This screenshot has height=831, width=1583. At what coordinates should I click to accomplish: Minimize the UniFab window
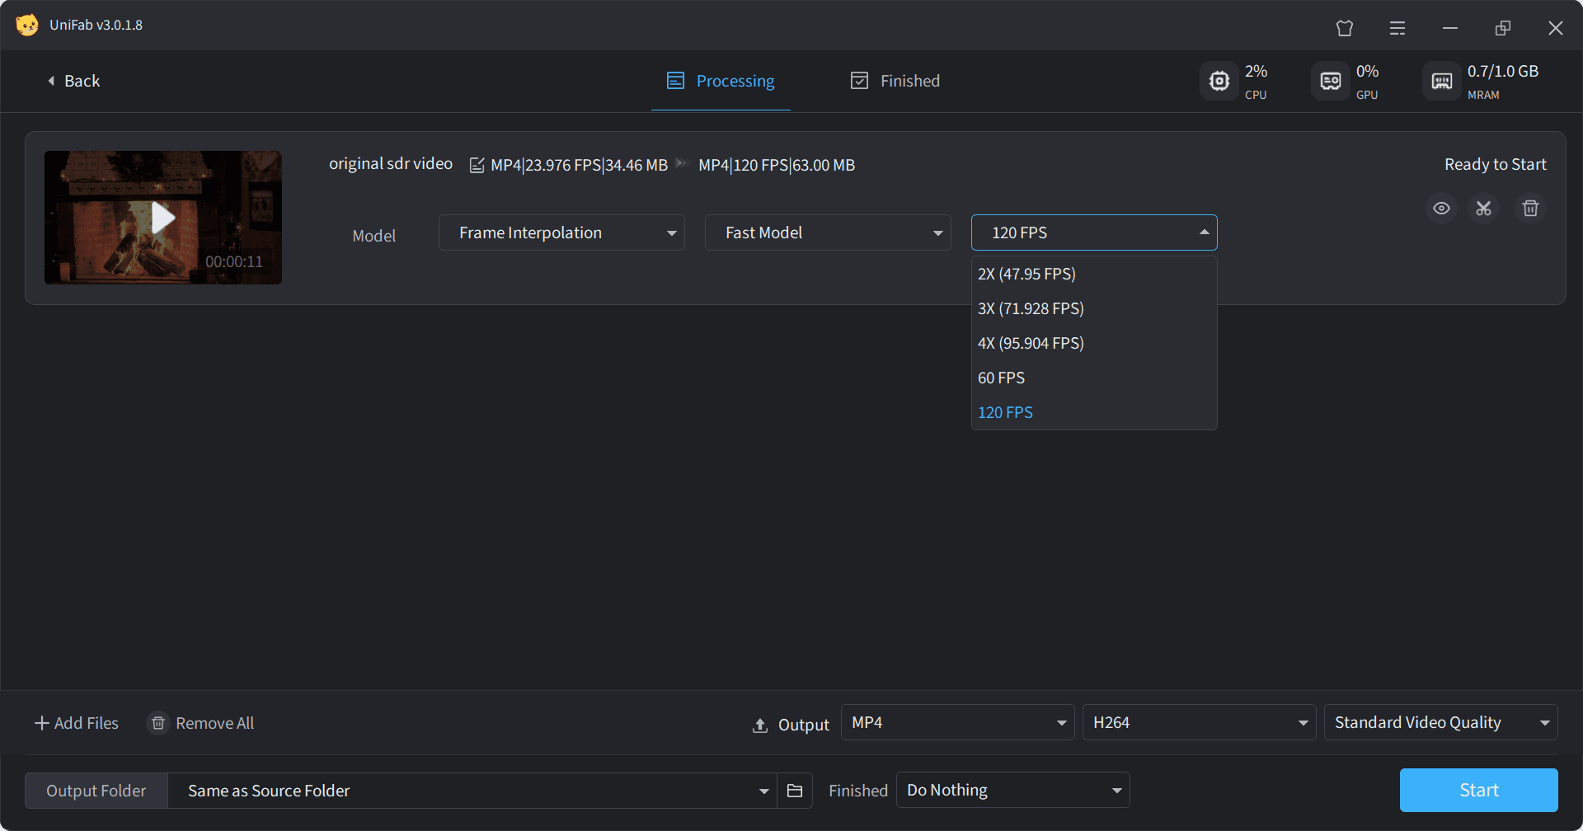1450,28
